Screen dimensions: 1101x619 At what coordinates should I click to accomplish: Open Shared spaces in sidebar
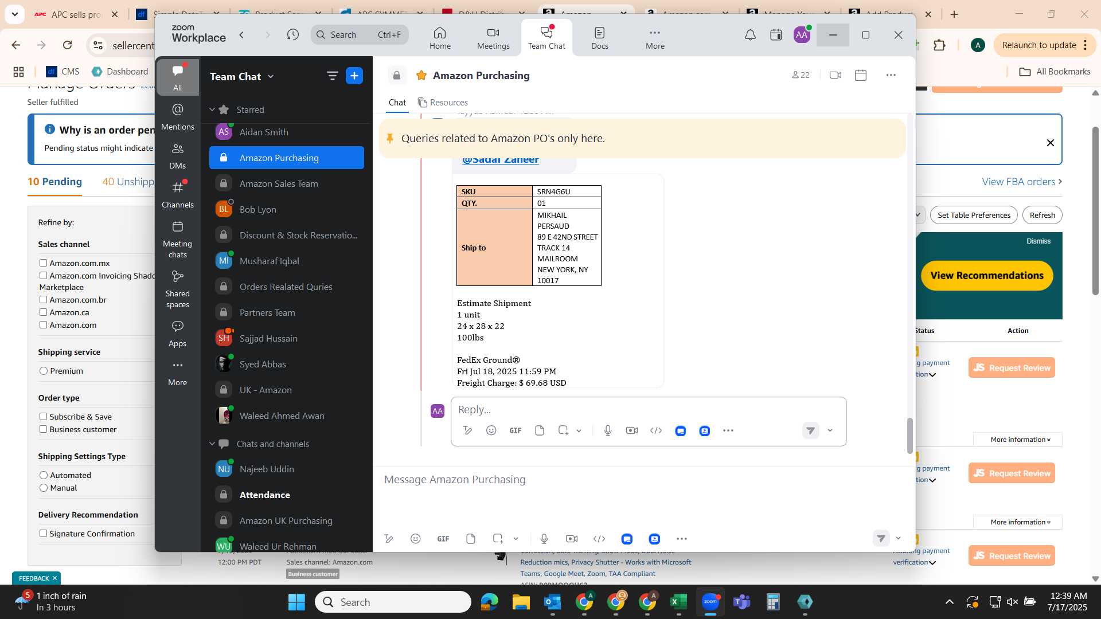point(178,289)
